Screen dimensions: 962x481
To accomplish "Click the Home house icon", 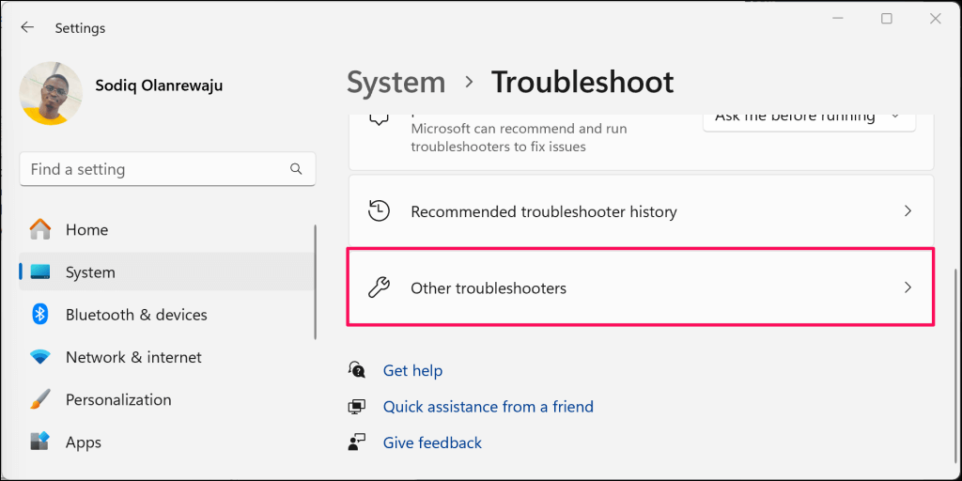I will pyautogui.click(x=40, y=229).
